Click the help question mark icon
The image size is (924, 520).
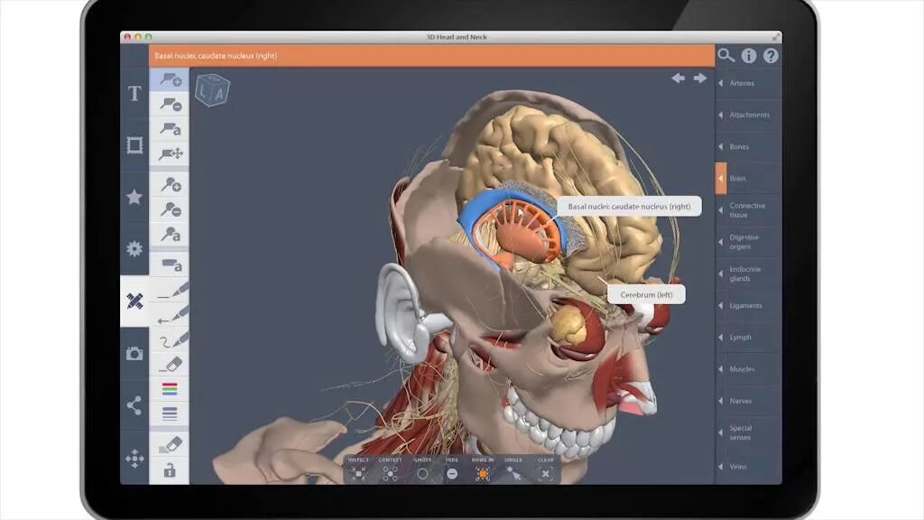click(769, 55)
